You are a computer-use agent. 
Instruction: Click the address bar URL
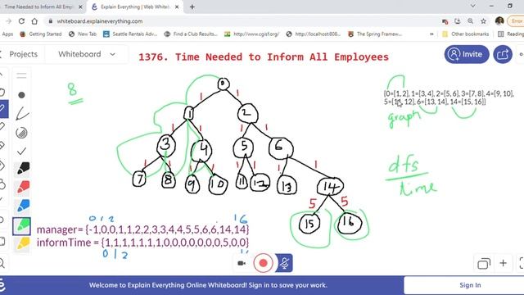point(100,21)
